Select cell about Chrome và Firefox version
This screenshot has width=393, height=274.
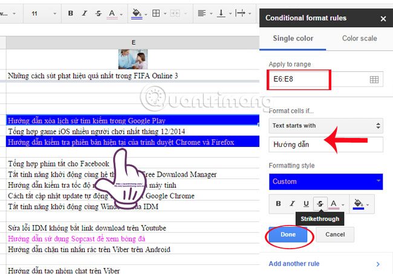point(133,142)
